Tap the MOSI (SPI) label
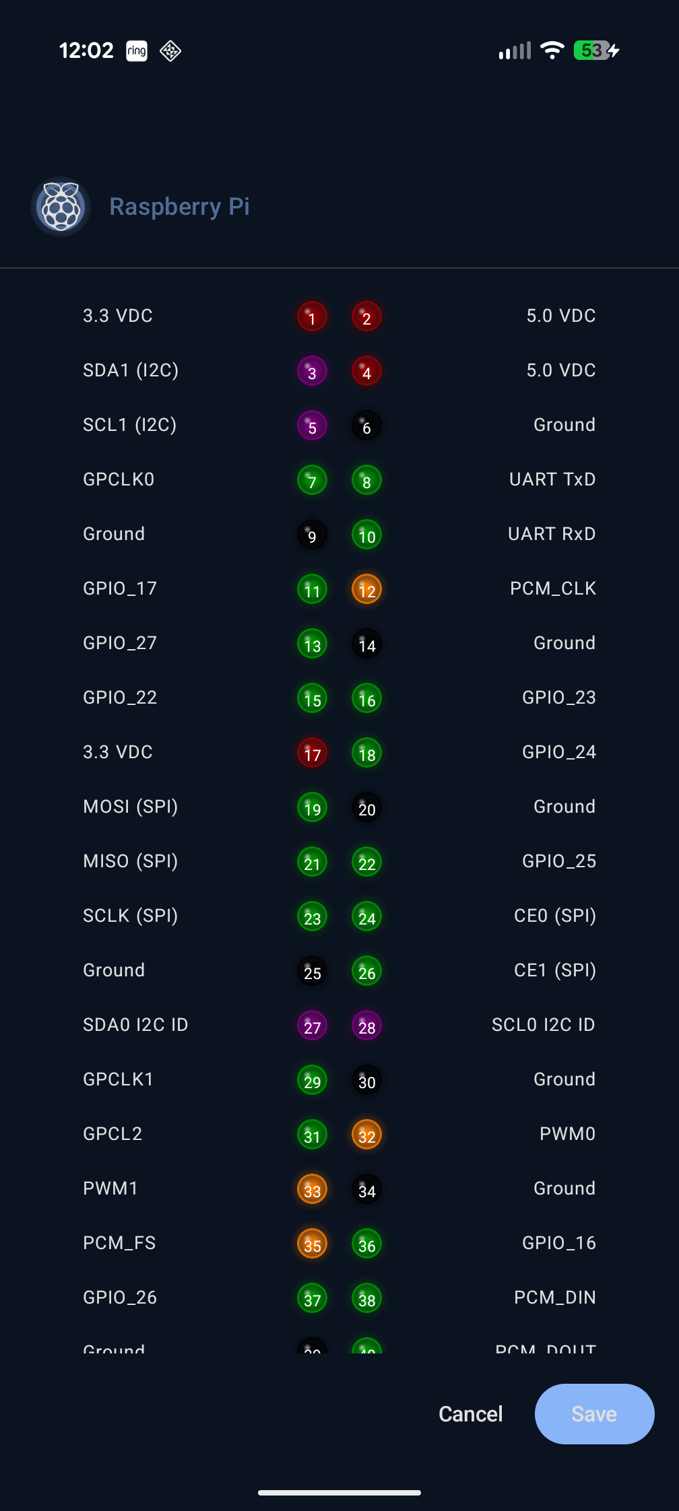679x1511 pixels. [130, 807]
